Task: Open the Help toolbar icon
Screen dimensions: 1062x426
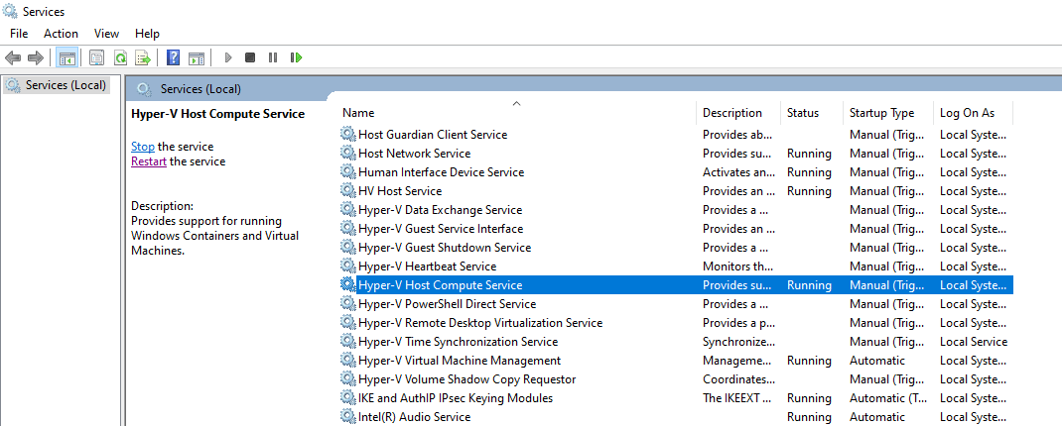Action: tap(174, 57)
